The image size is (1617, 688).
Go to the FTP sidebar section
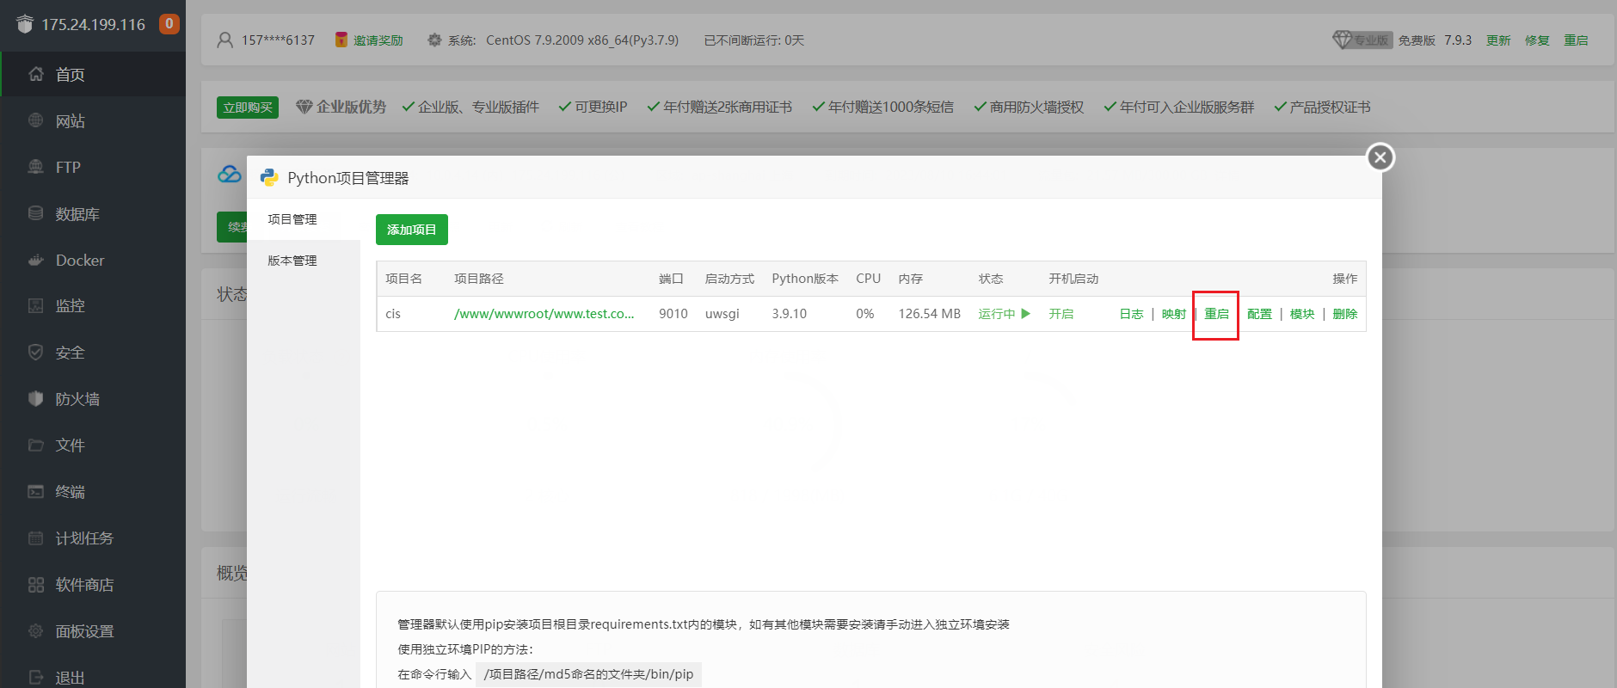point(93,168)
